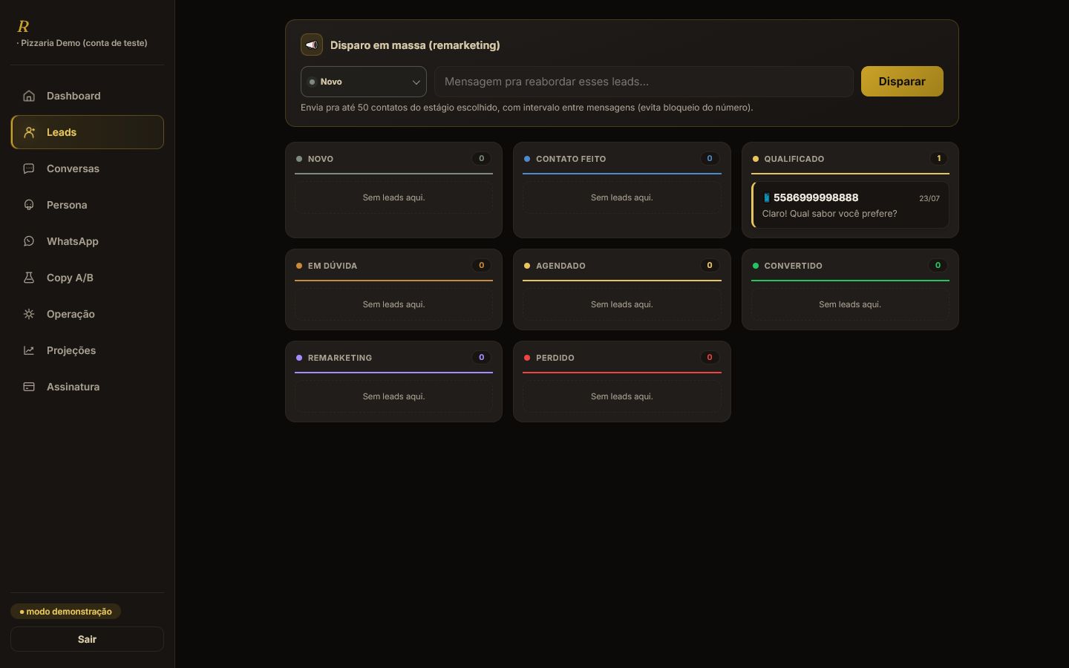1069x668 pixels.
Task: Click the Projeções chart icon
Action: point(29,350)
